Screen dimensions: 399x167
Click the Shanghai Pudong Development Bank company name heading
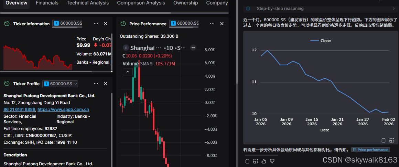pos(50,95)
